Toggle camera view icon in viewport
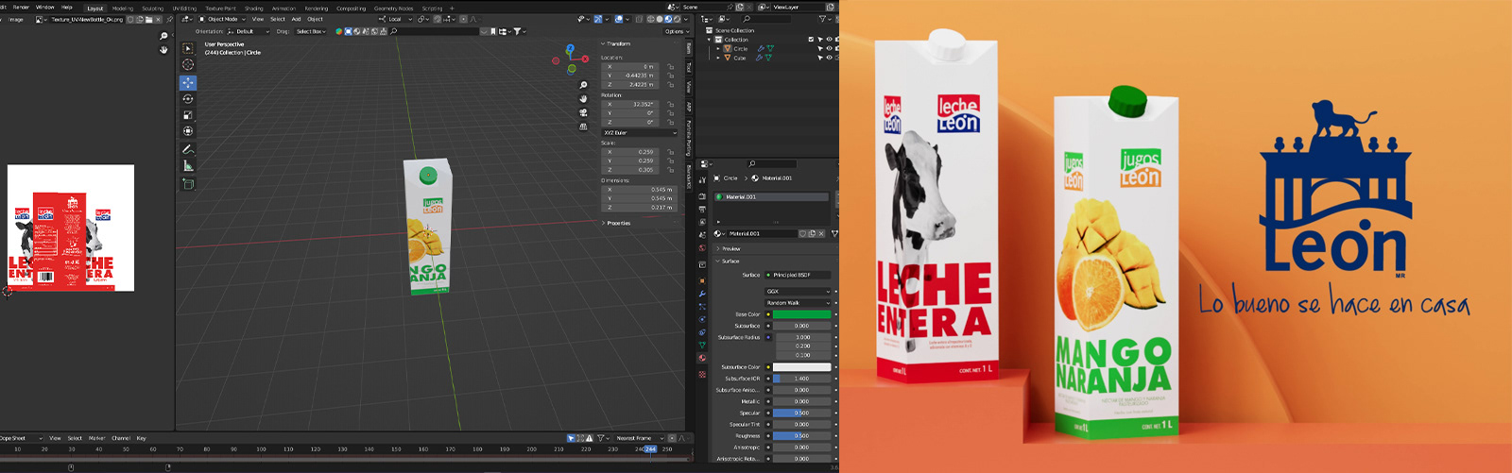The height and width of the screenshot is (473, 1512). (x=583, y=112)
